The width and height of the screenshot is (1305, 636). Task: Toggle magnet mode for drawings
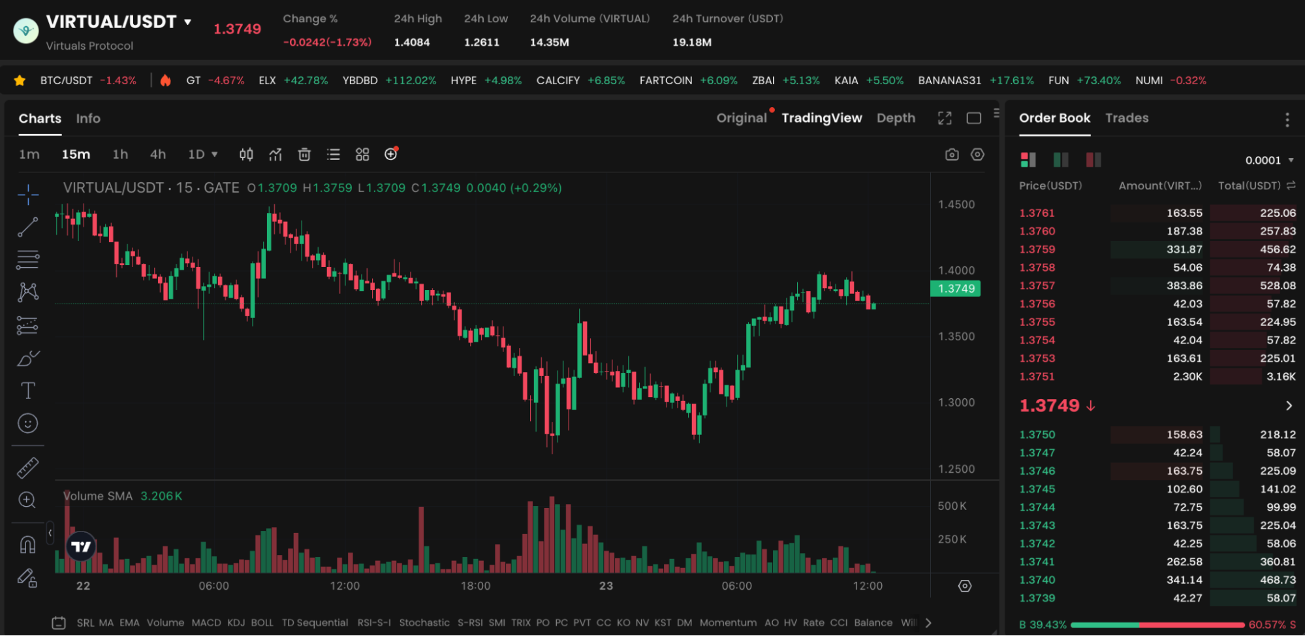coord(27,544)
